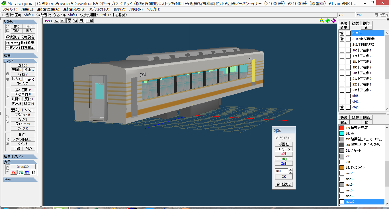
Task: Click the rotation angle input field
Action: (x=282, y=171)
